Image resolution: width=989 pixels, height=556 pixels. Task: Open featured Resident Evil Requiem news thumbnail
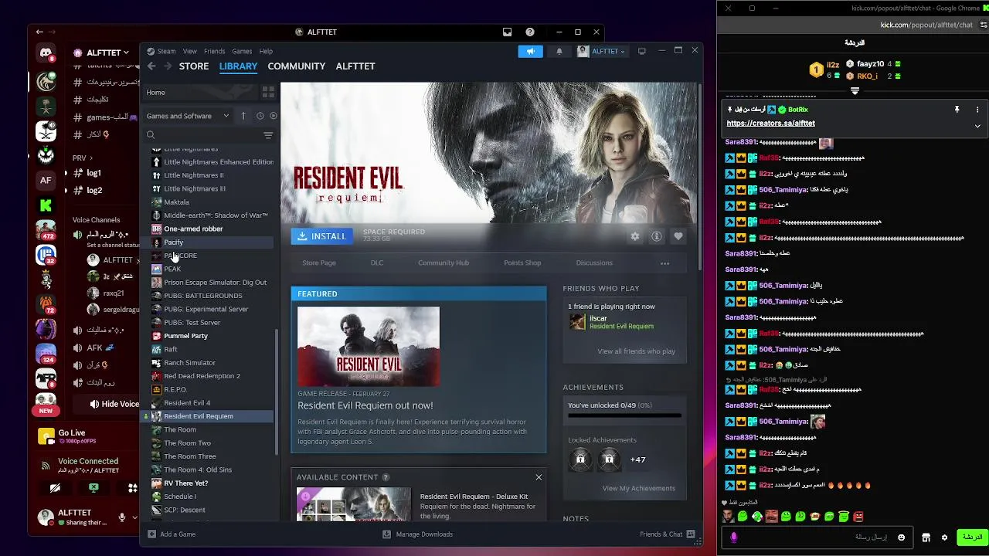coord(369,346)
